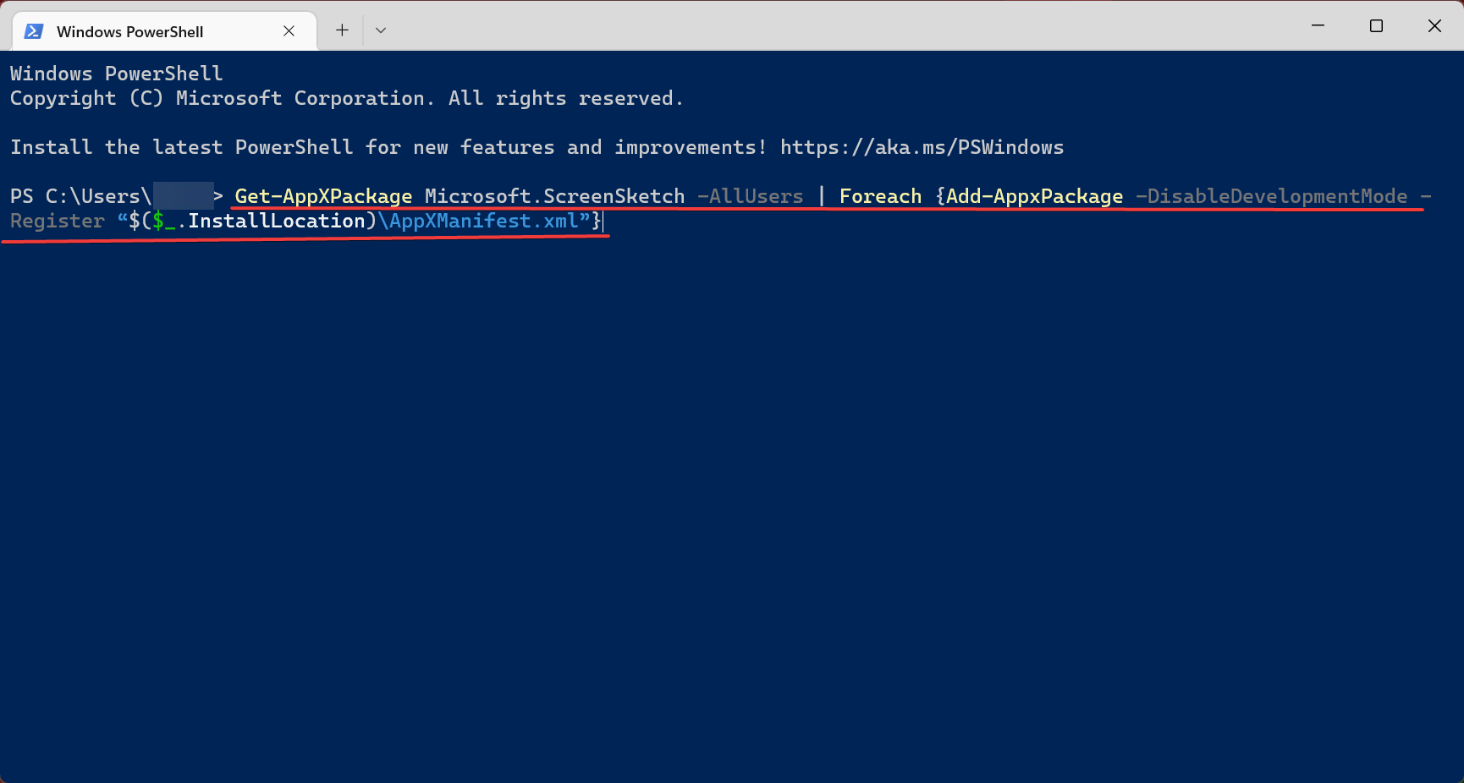Image resolution: width=1464 pixels, height=783 pixels.
Task: Click the empty title bar area
Action: [846, 26]
